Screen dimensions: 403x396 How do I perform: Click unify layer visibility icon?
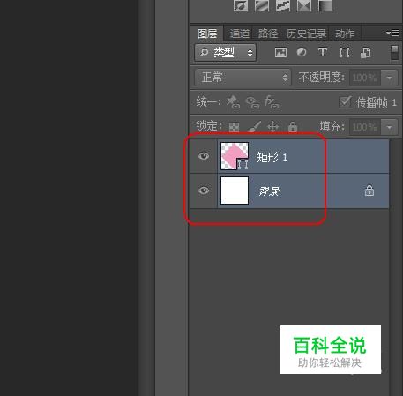point(252,102)
